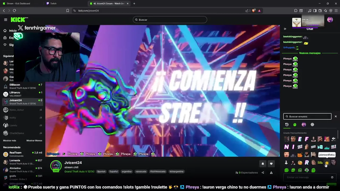
Task: Open Brave Rewards triangle icon
Action: coord(259,11)
